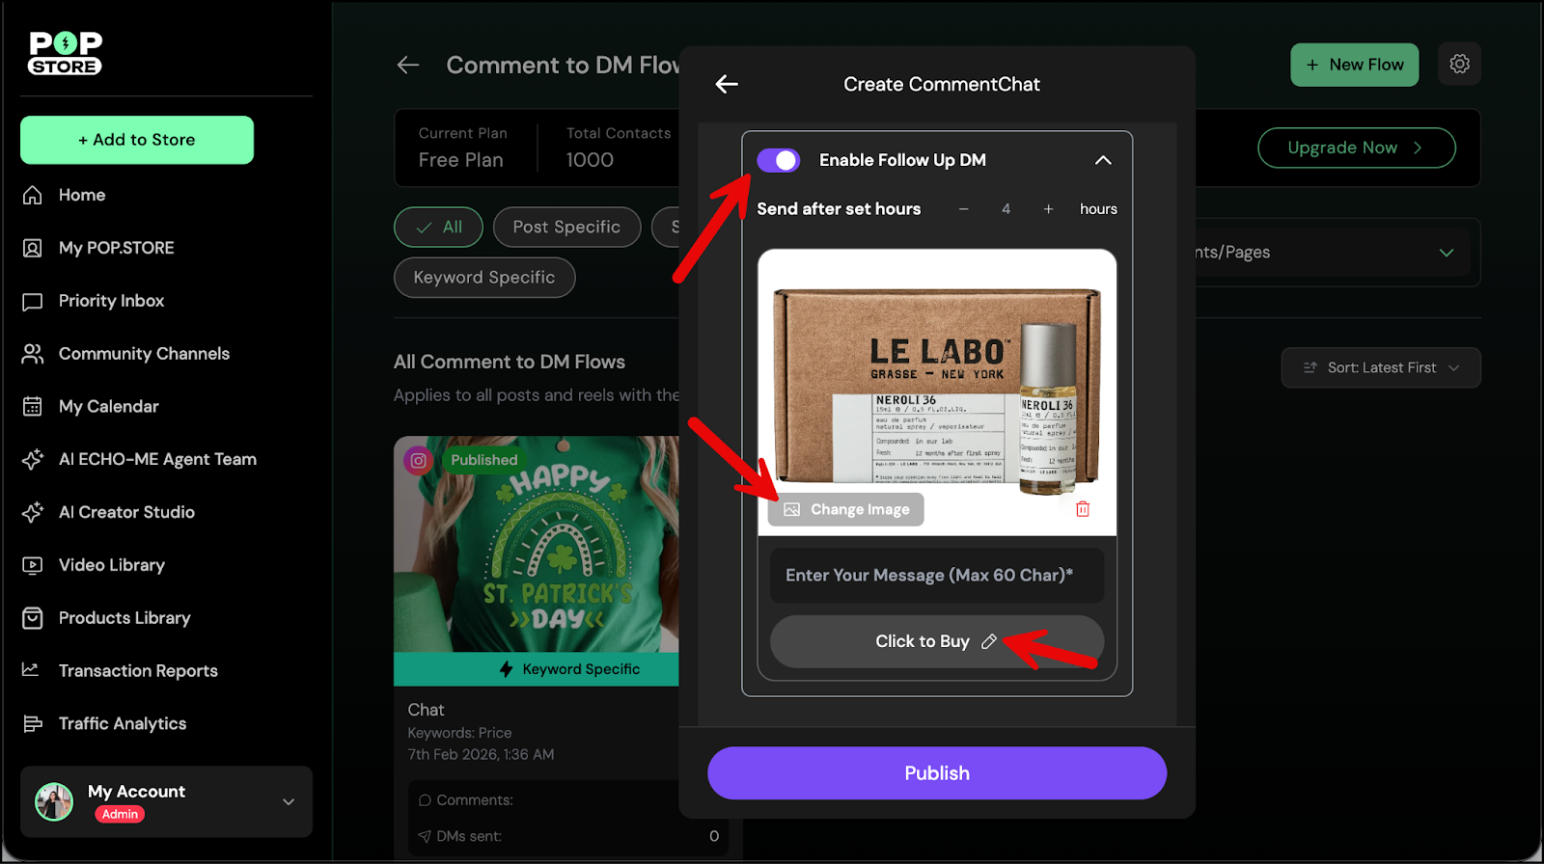Open the settings gear icon
The height and width of the screenshot is (864, 1544).
click(x=1459, y=65)
